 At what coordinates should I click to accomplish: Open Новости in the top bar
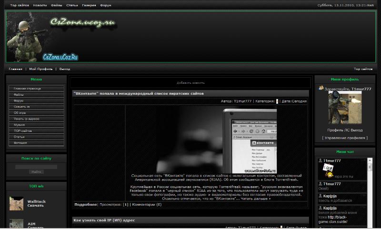coord(40,5)
